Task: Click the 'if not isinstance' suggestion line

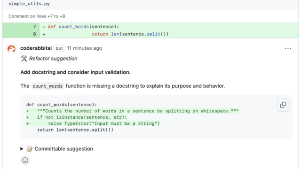Action: [77, 117]
